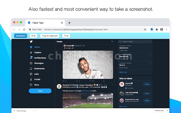The width and height of the screenshot is (181, 113).
Task: Expand the first trending topic chevron
Action: (x=150, y=46)
